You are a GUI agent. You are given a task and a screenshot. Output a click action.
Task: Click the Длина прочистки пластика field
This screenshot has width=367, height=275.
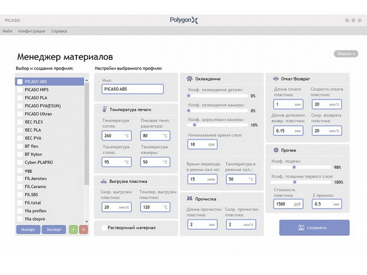pyautogui.click(x=203, y=224)
